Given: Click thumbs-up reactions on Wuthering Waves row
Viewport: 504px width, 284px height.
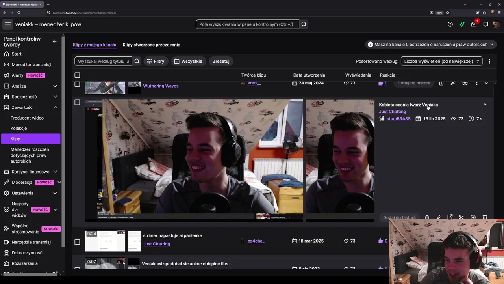Looking at the screenshot, I should 382,83.
